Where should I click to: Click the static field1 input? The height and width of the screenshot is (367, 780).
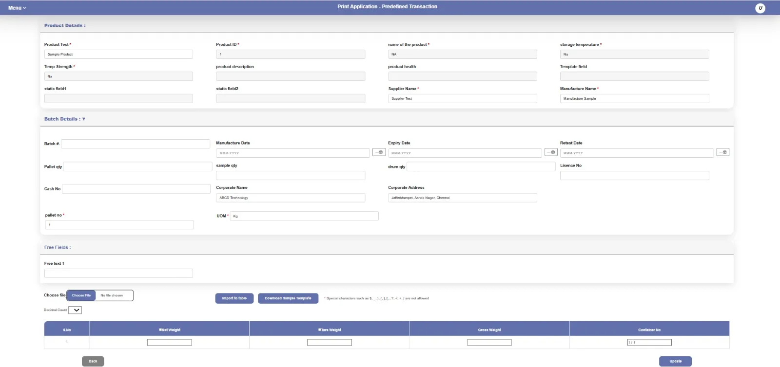(118, 98)
